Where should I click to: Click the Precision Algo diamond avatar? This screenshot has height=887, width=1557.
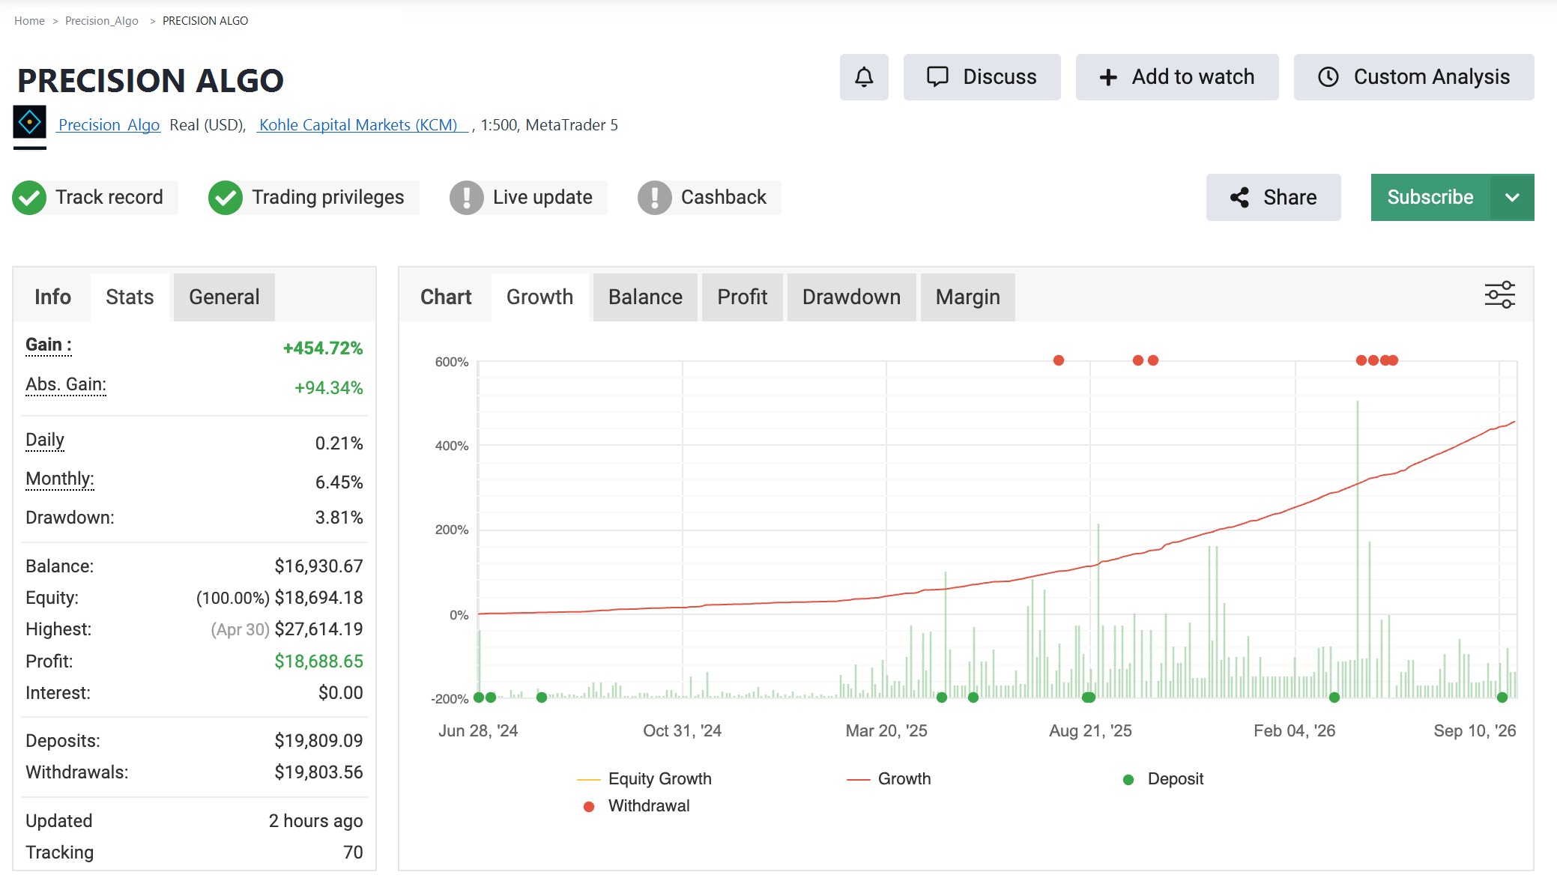30,122
